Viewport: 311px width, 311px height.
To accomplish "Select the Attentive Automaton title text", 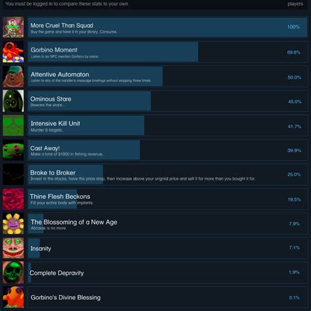I will tap(60, 75).
